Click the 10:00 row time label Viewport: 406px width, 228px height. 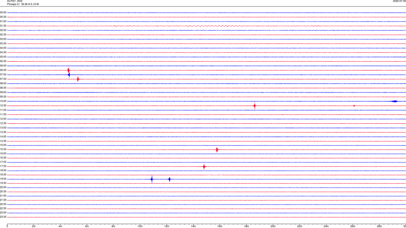tap(3, 101)
